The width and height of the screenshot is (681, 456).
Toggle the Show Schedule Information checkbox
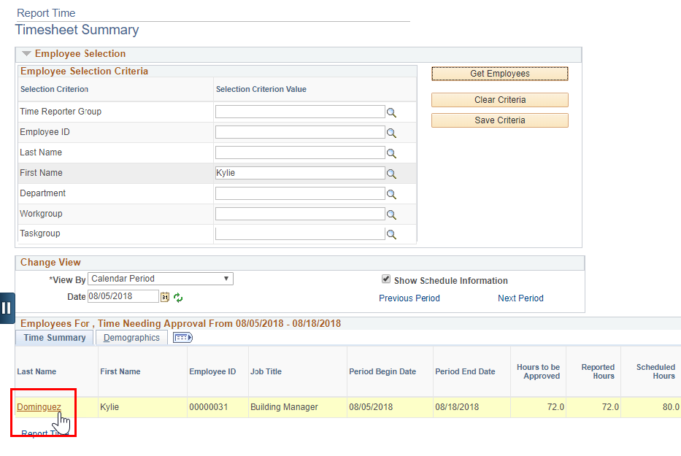[385, 278]
